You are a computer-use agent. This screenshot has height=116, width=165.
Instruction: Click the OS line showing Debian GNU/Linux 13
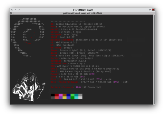point(76,24)
